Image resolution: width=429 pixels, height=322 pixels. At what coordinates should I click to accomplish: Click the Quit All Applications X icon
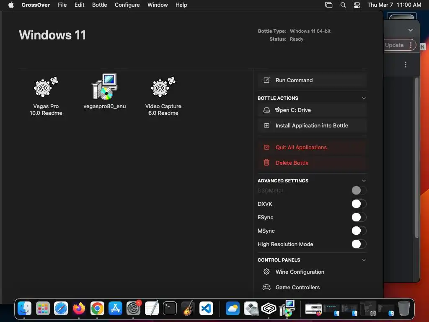click(266, 147)
